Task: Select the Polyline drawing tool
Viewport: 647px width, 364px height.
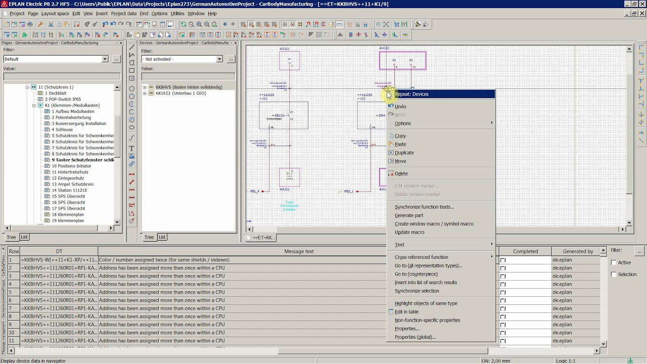Action: click(131, 55)
